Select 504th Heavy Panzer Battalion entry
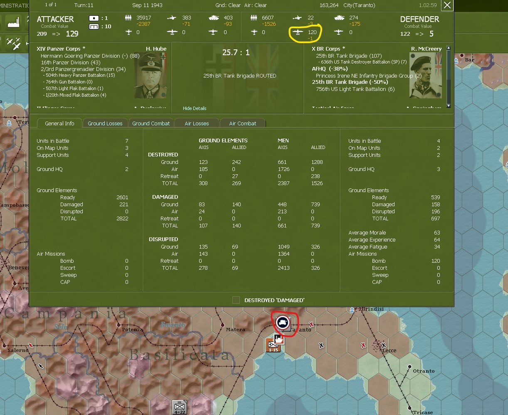 tap(79, 75)
